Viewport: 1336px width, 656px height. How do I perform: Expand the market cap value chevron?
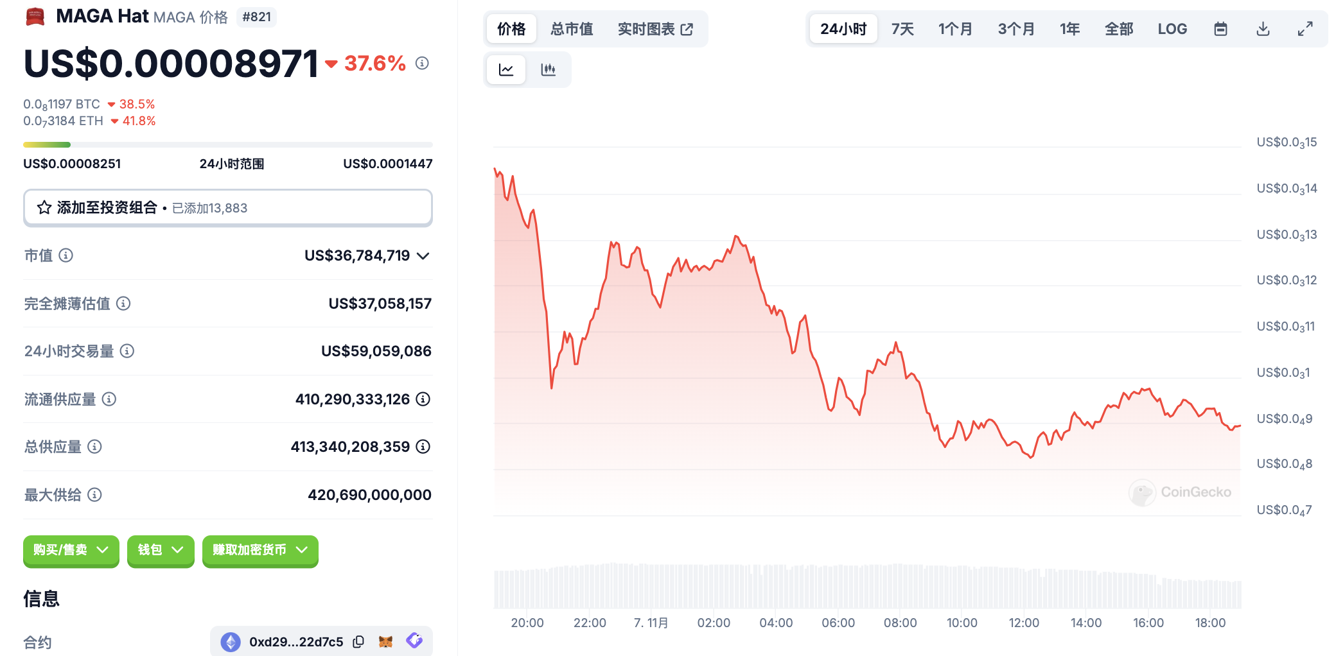click(423, 256)
